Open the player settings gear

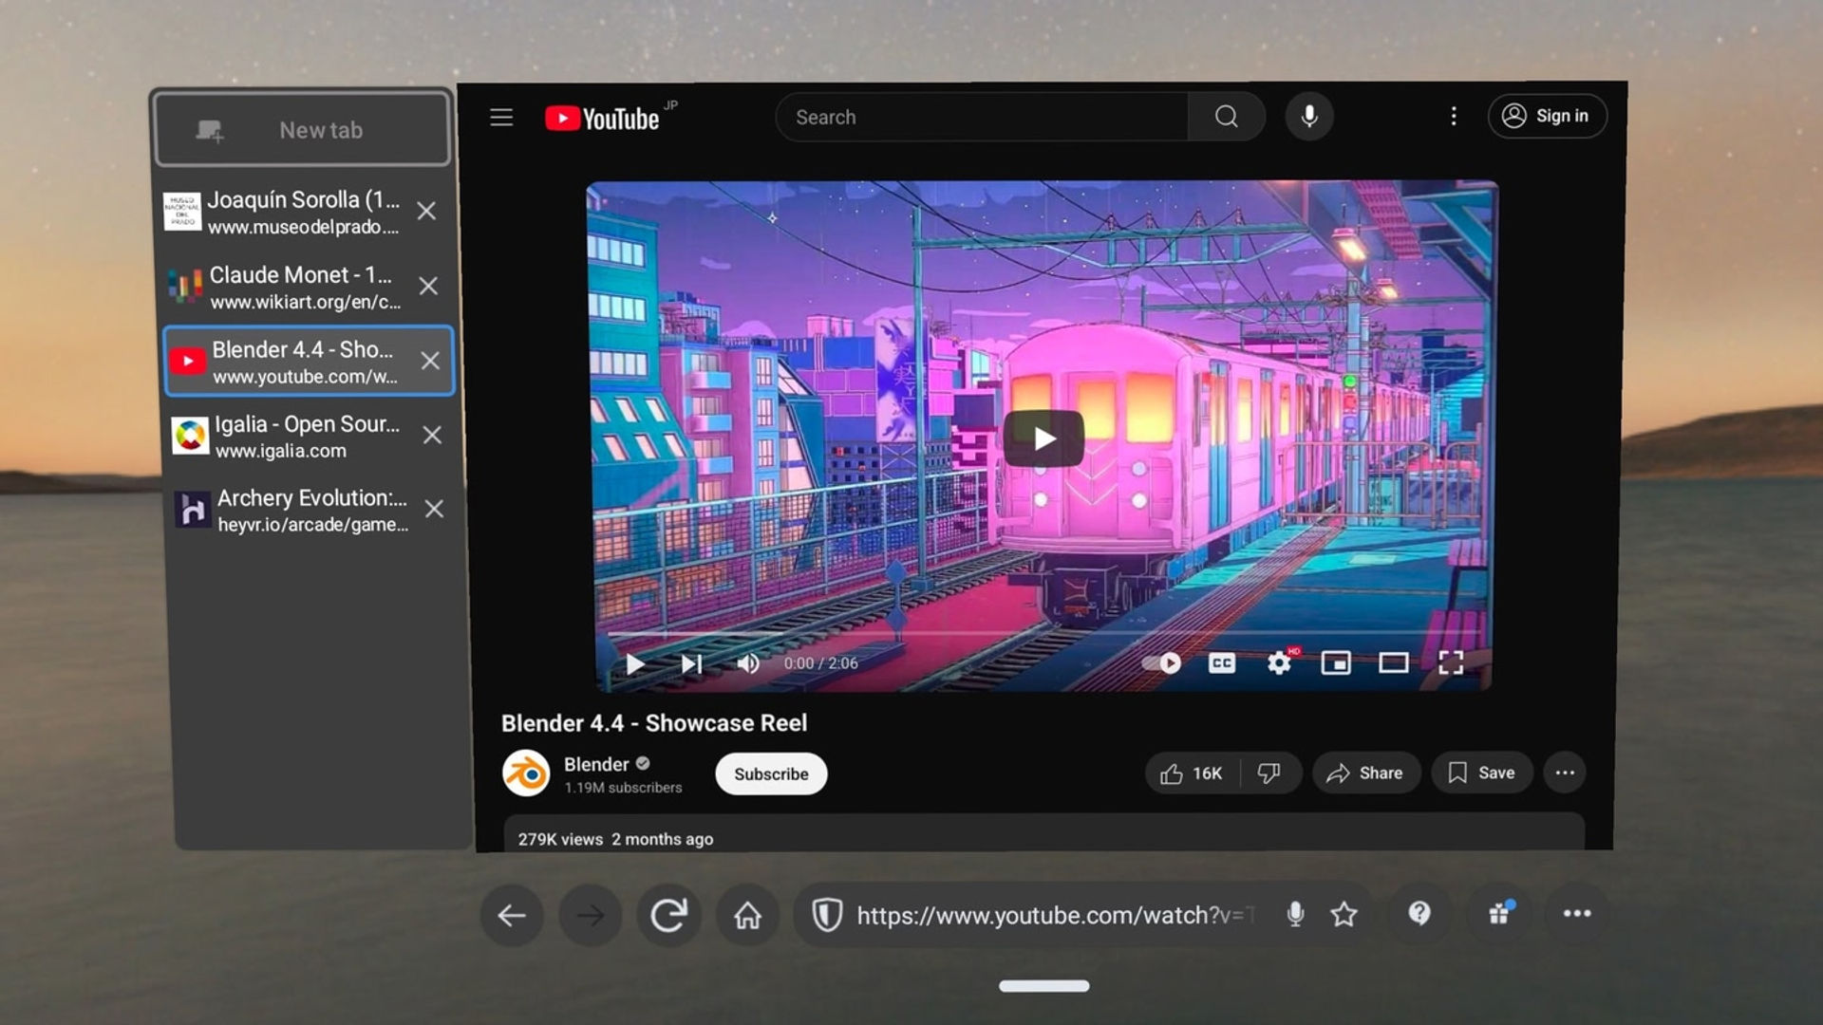[1280, 662]
